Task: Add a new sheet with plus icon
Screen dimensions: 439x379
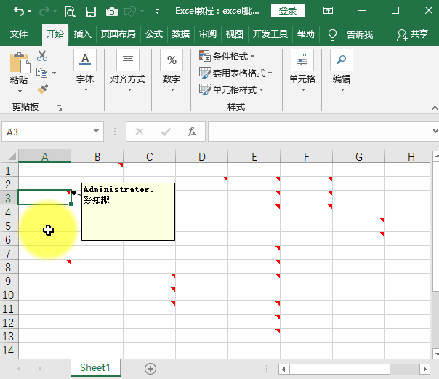Action: pos(150,369)
